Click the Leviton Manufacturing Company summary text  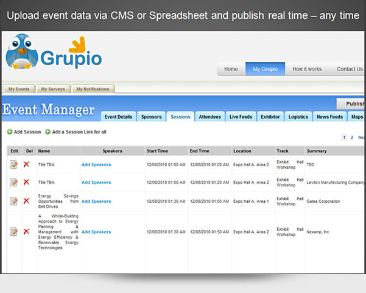[335, 182]
